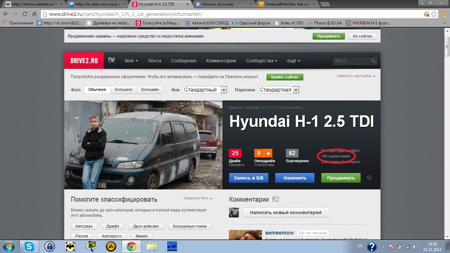
Task: Switch to home.webalta.ru tab
Action: point(34,4)
